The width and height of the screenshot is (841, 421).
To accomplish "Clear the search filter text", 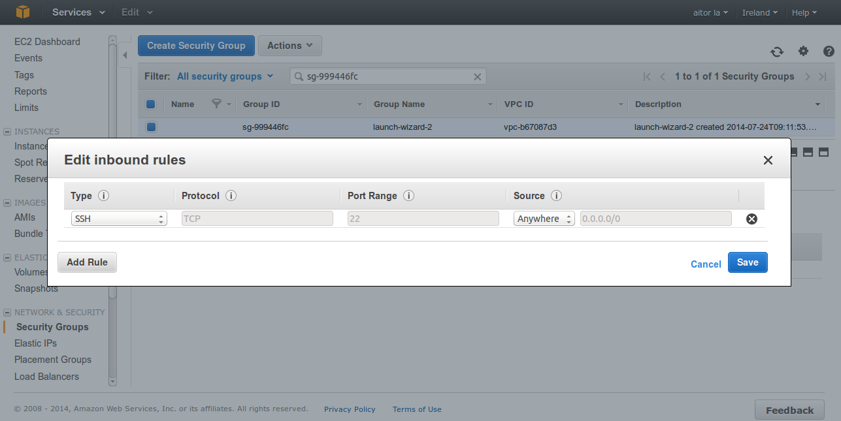I will click(477, 77).
